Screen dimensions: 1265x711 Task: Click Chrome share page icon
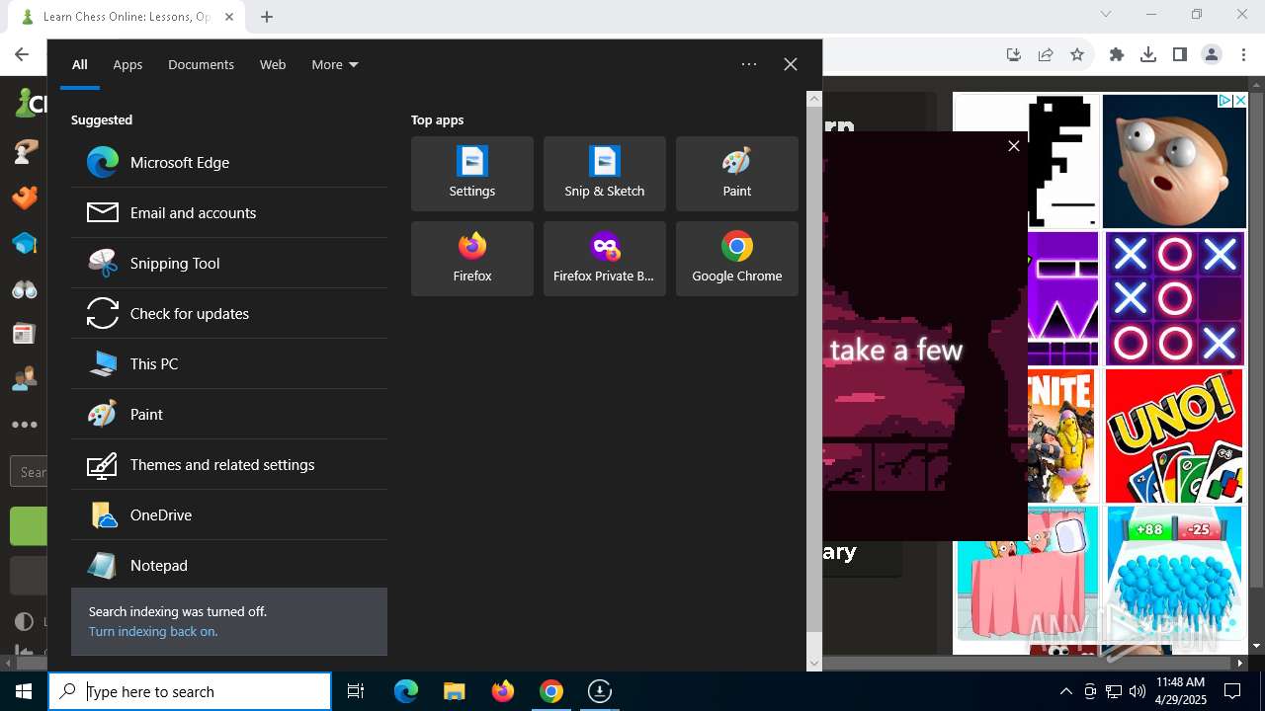(x=1046, y=55)
